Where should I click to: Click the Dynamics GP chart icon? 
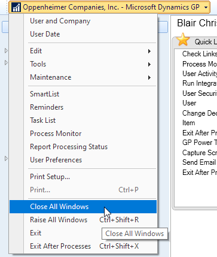pos(16,7)
